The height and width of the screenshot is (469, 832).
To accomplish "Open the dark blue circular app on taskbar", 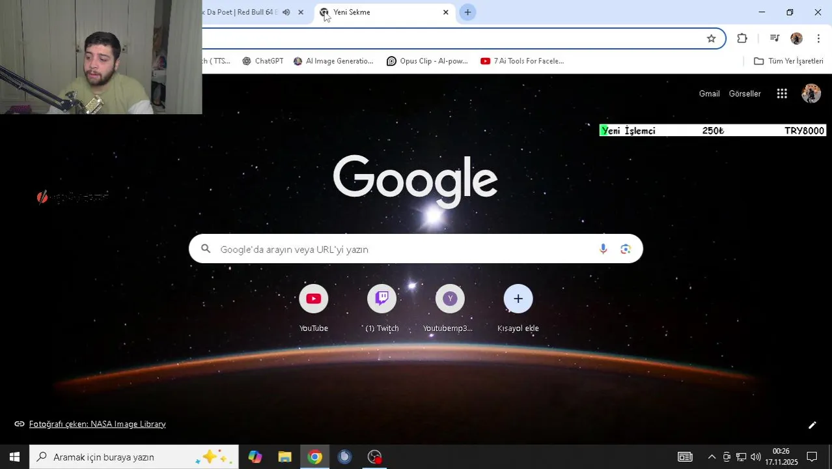I will pyautogui.click(x=344, y=457).
